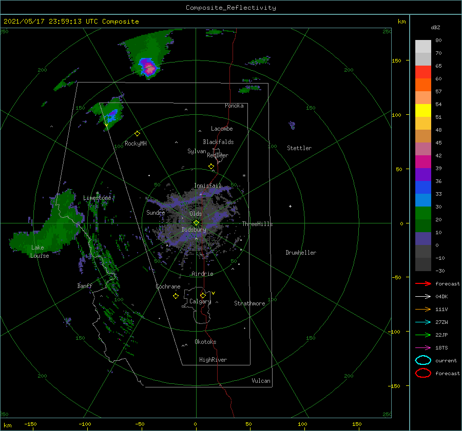Click the yellow radar-center diamond near Didsbury
462x431 pixels.
[x=196, y=223]
